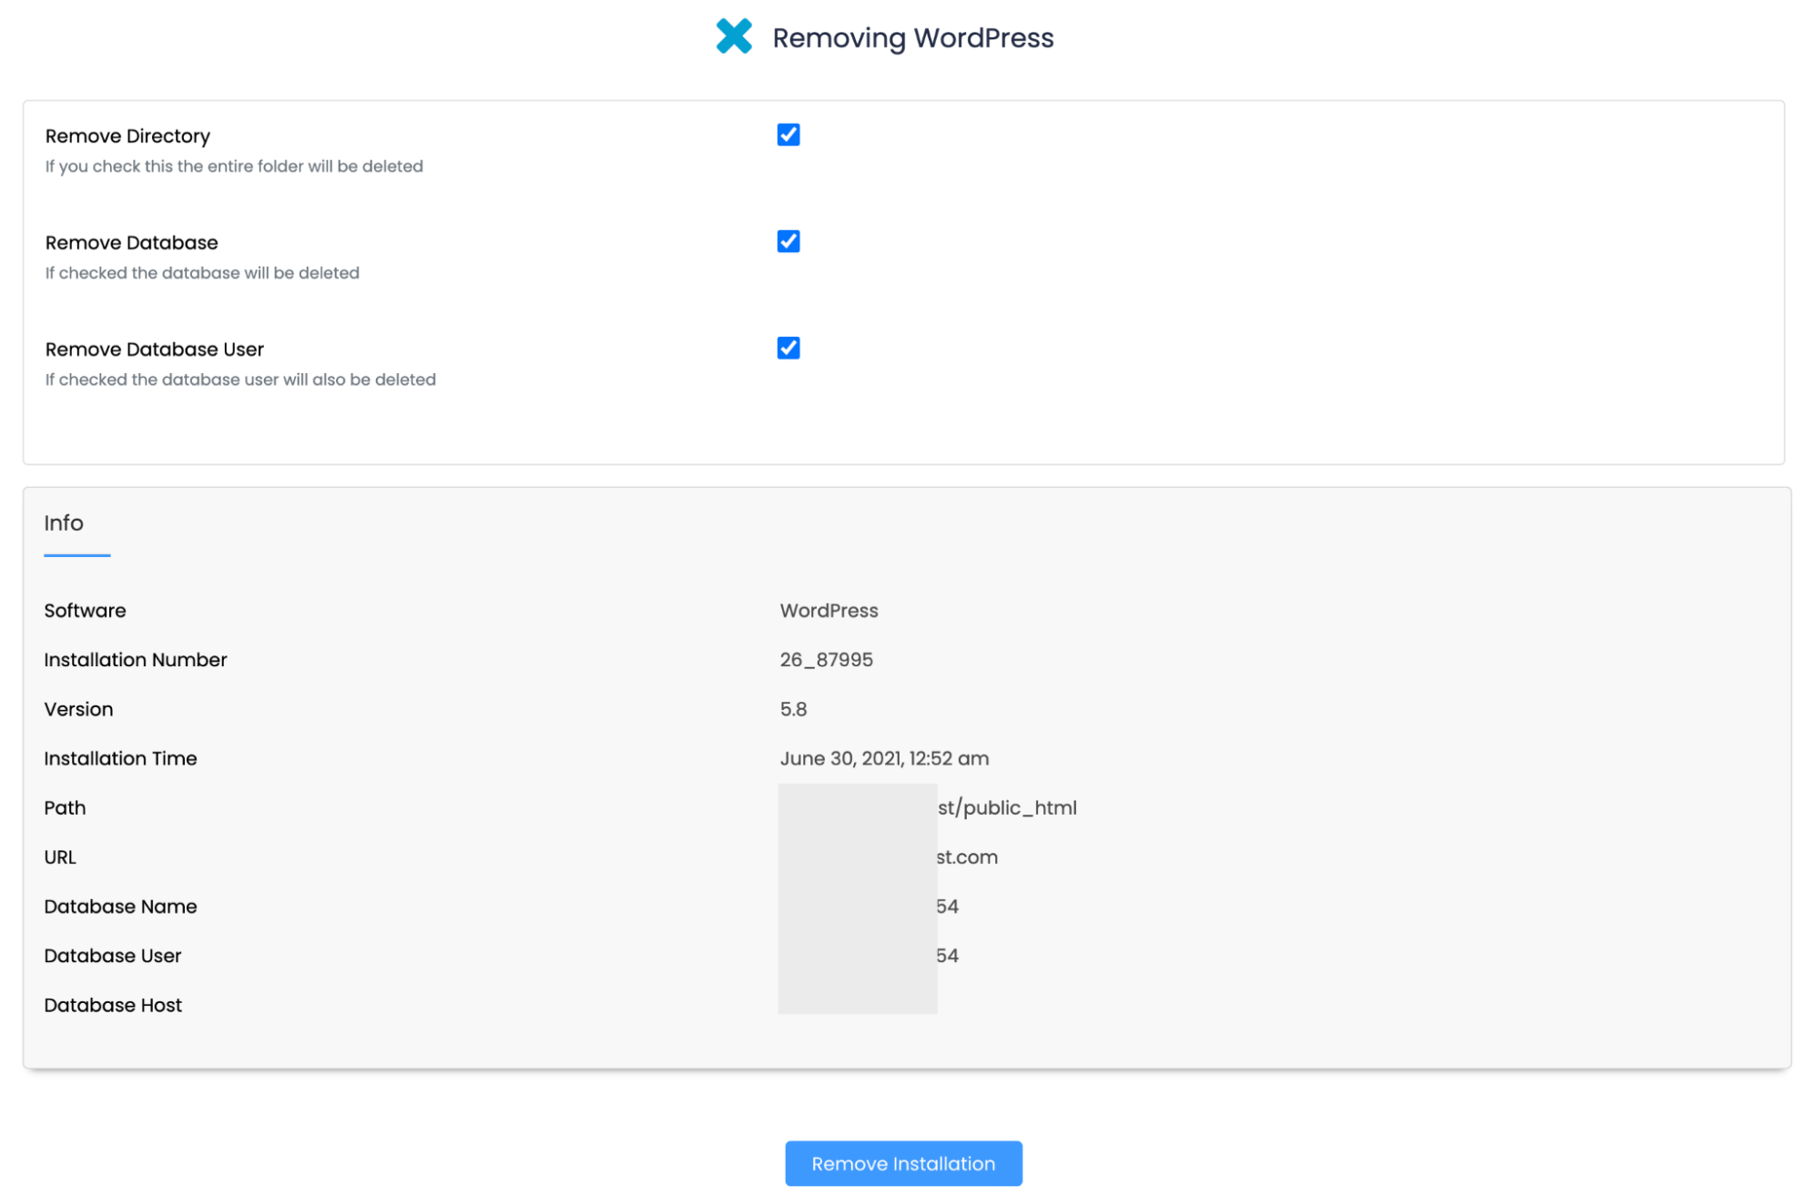The height and width of the screenshot is (1196, 1820).
Task: Click the Database User row label
Action: coord(113,956)
